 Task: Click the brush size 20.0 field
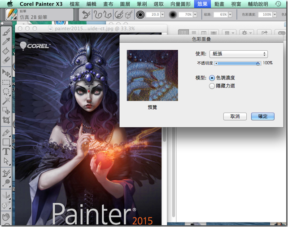pos(153,14)
